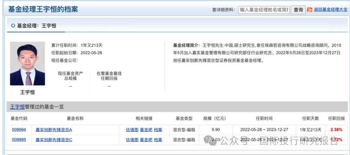Click the 基金名称 column header

pos(75,118)
